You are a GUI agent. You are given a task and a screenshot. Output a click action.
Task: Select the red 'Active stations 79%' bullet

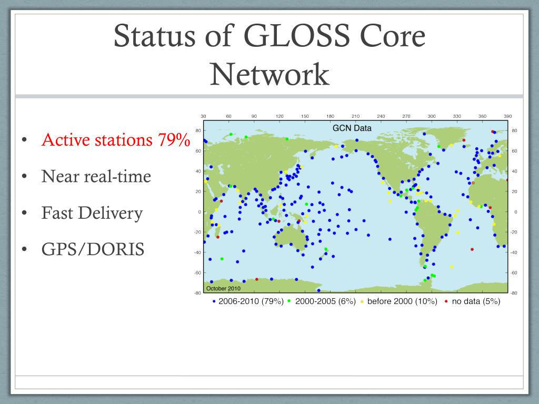(x=115, y=140)
